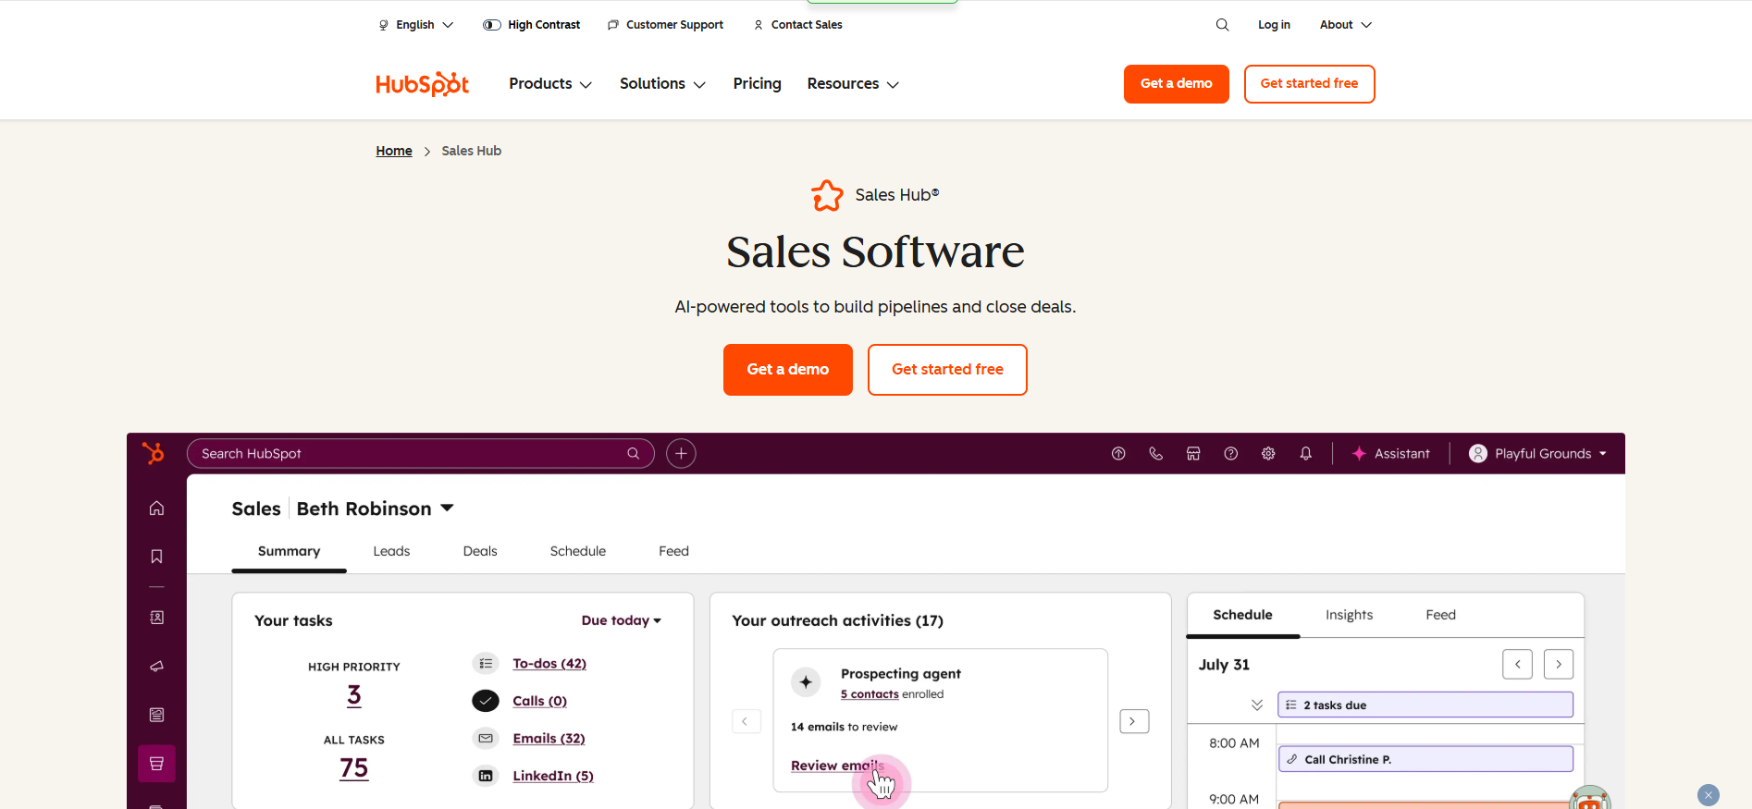Go to next day in schedule

pos(1559,665)
